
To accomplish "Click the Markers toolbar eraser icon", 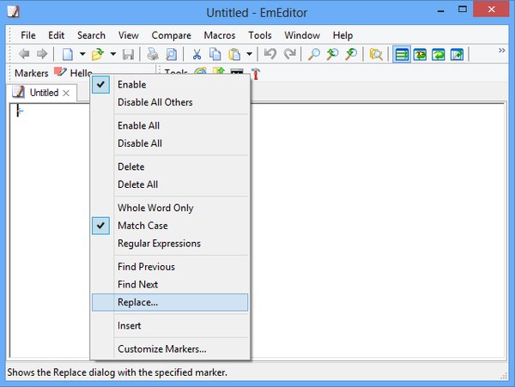I will coord(60,72).
